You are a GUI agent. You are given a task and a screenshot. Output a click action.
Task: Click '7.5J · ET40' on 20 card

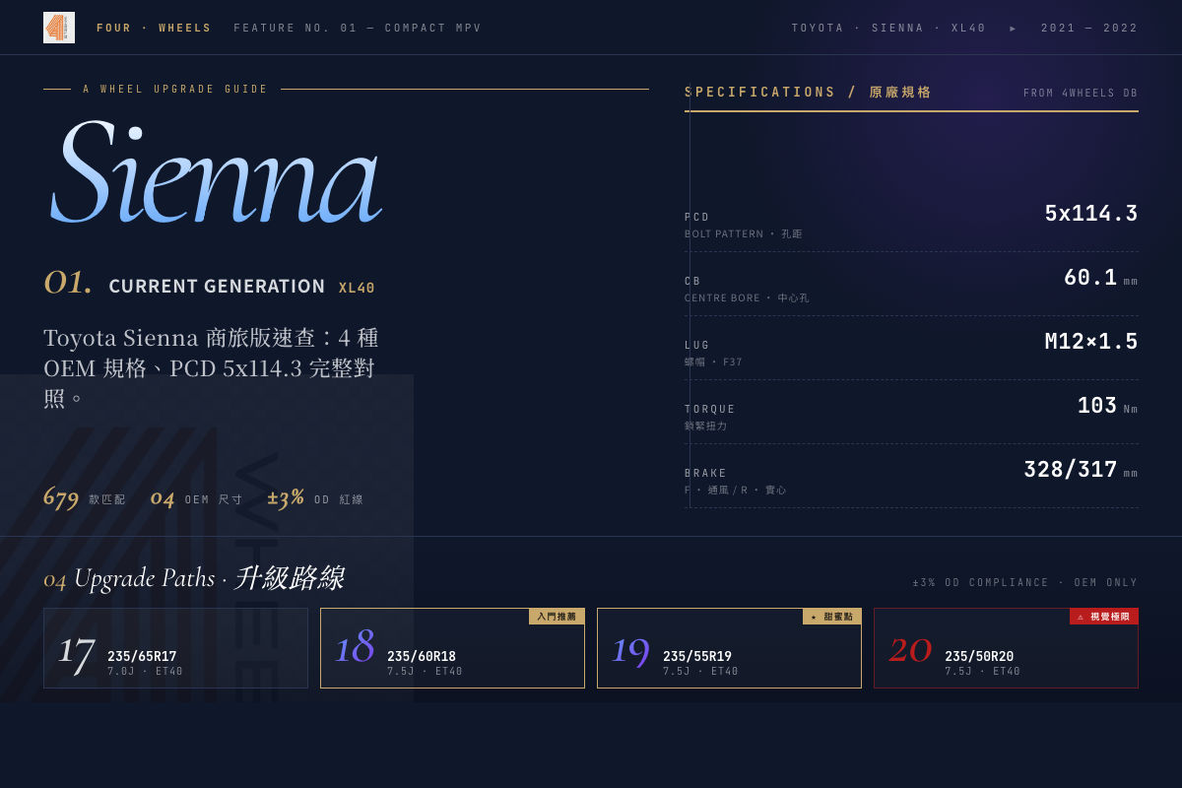(983, 672)
